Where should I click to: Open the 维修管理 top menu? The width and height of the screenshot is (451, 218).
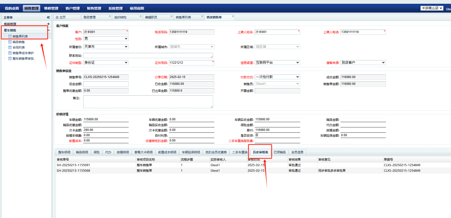coord(51,8)
